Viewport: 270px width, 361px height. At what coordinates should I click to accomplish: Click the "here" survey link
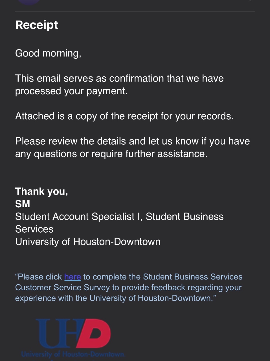(73, 277)
